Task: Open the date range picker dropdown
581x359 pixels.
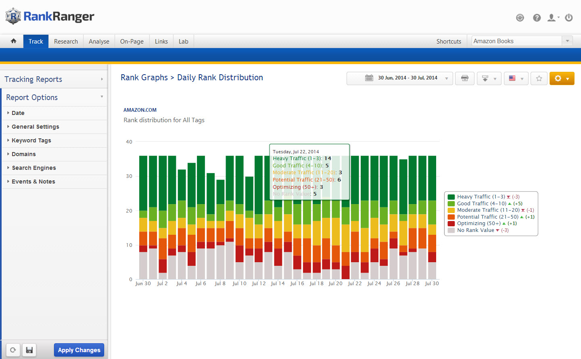Action: 400,78
